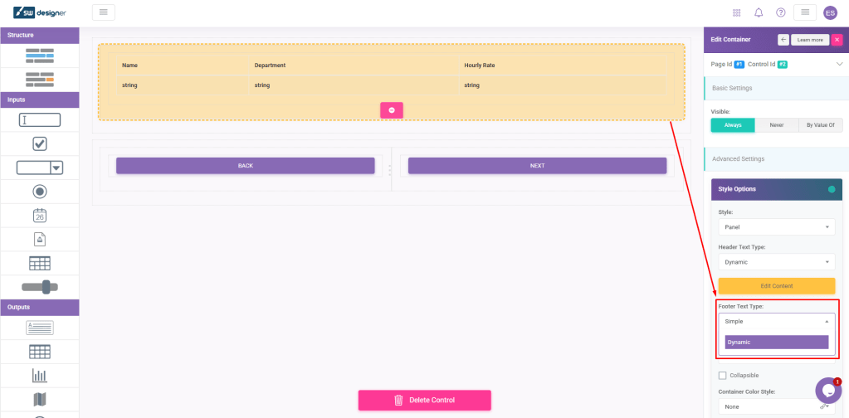
Task: Select the checkbox control icon
Action: [39, 143]
